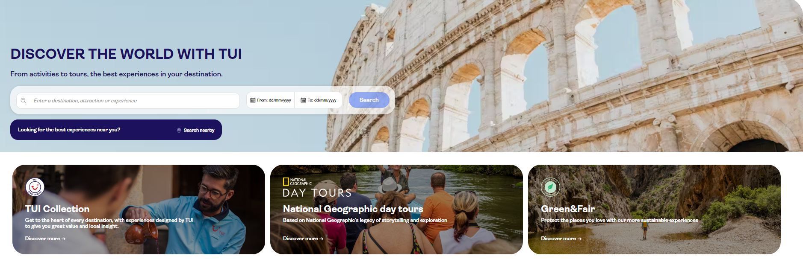803x259 pixels.
Task: Open the To date picker field
Action: 319,100
